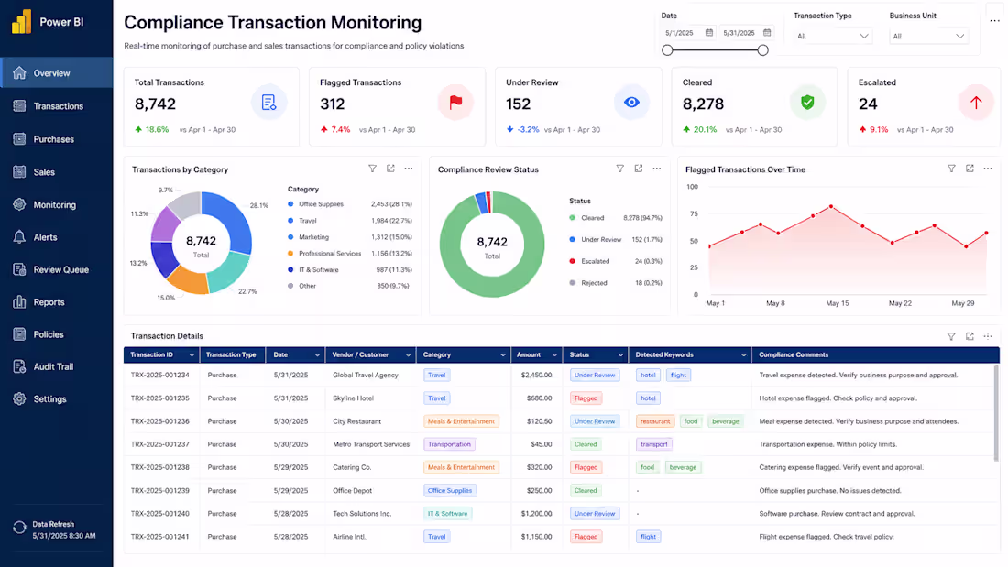Open the start date calendar picker icon
1008x567 pixels.
tap(709, 32)
